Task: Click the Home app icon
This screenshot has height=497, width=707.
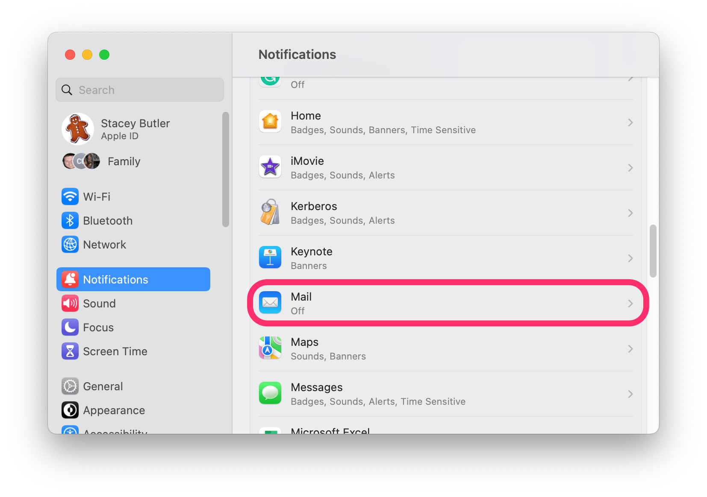Action: 270,122
